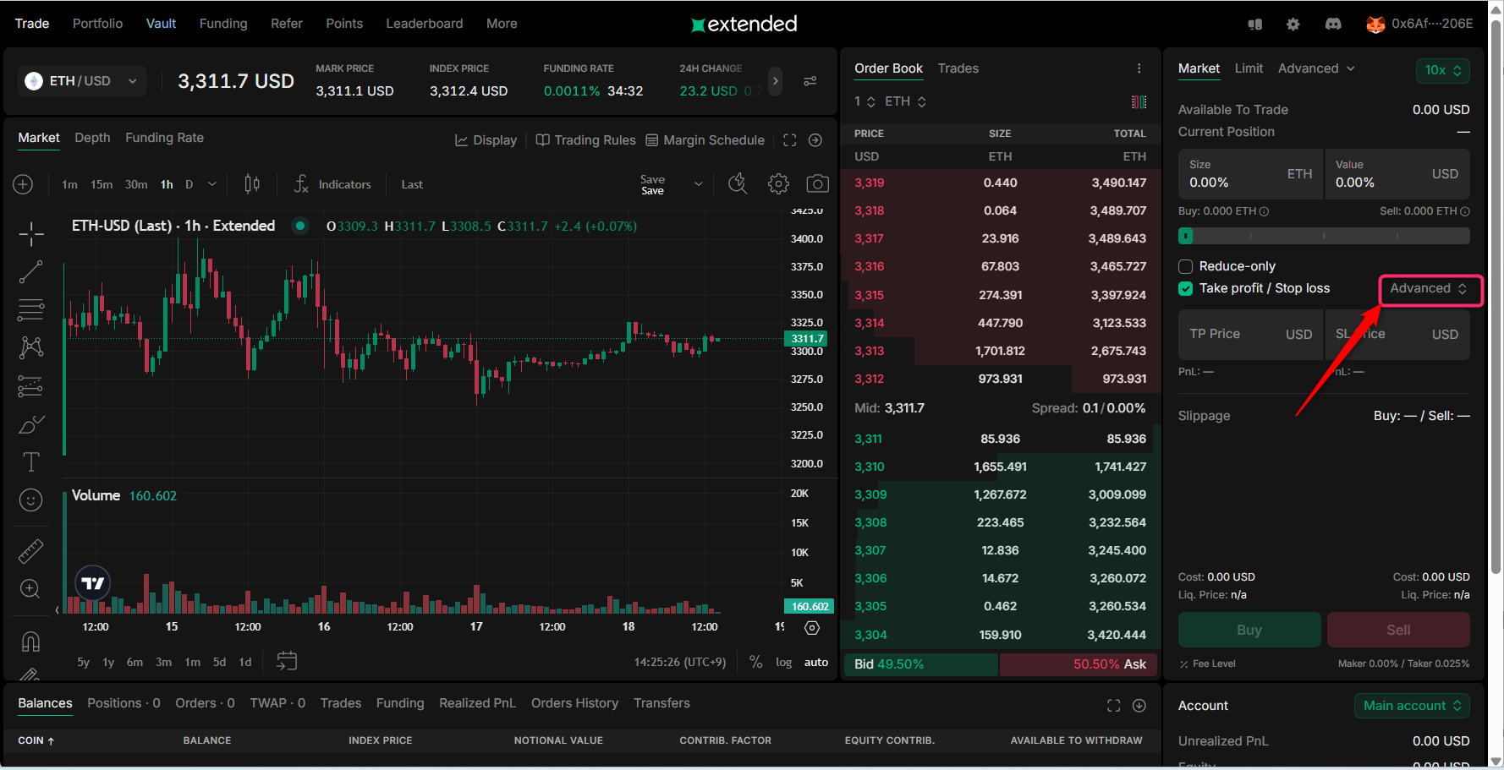Image resolution: width=1504 pixels, height=770 pixels.
Task: Expand the 10x leverage dropdown
Action: 1442,70
